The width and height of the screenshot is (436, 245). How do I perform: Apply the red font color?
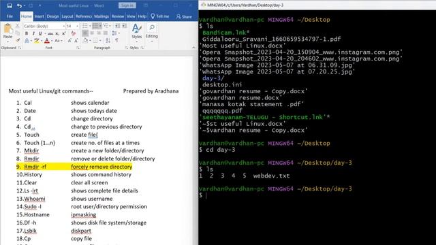pyautogui.click(x=47, y=41)
